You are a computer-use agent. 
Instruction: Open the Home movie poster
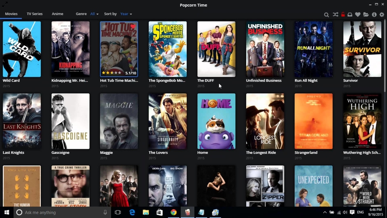[x=216, y=121]
